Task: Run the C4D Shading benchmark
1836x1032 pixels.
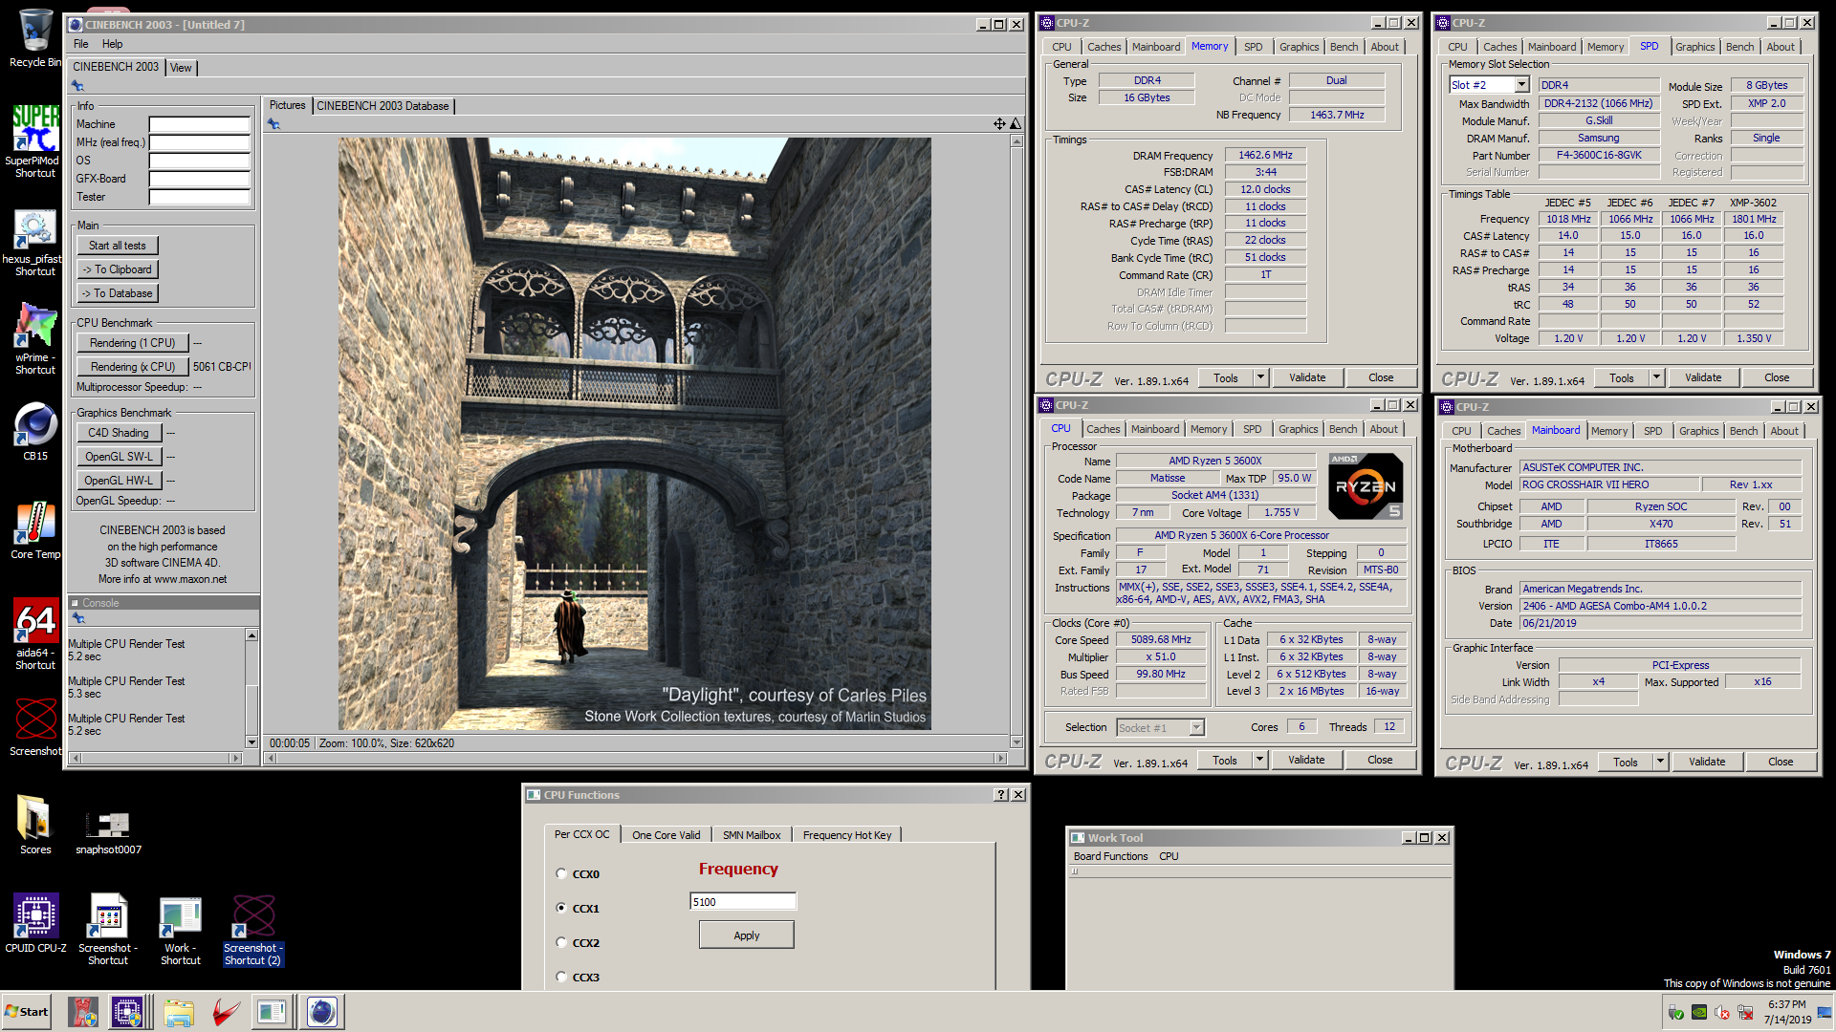Action: (x=119, y=433)
